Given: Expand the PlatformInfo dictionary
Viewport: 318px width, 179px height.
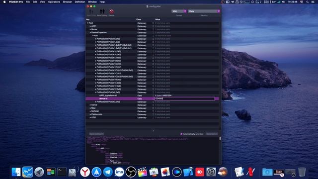Looking at the screenshot, I should (x=90, y=114).
